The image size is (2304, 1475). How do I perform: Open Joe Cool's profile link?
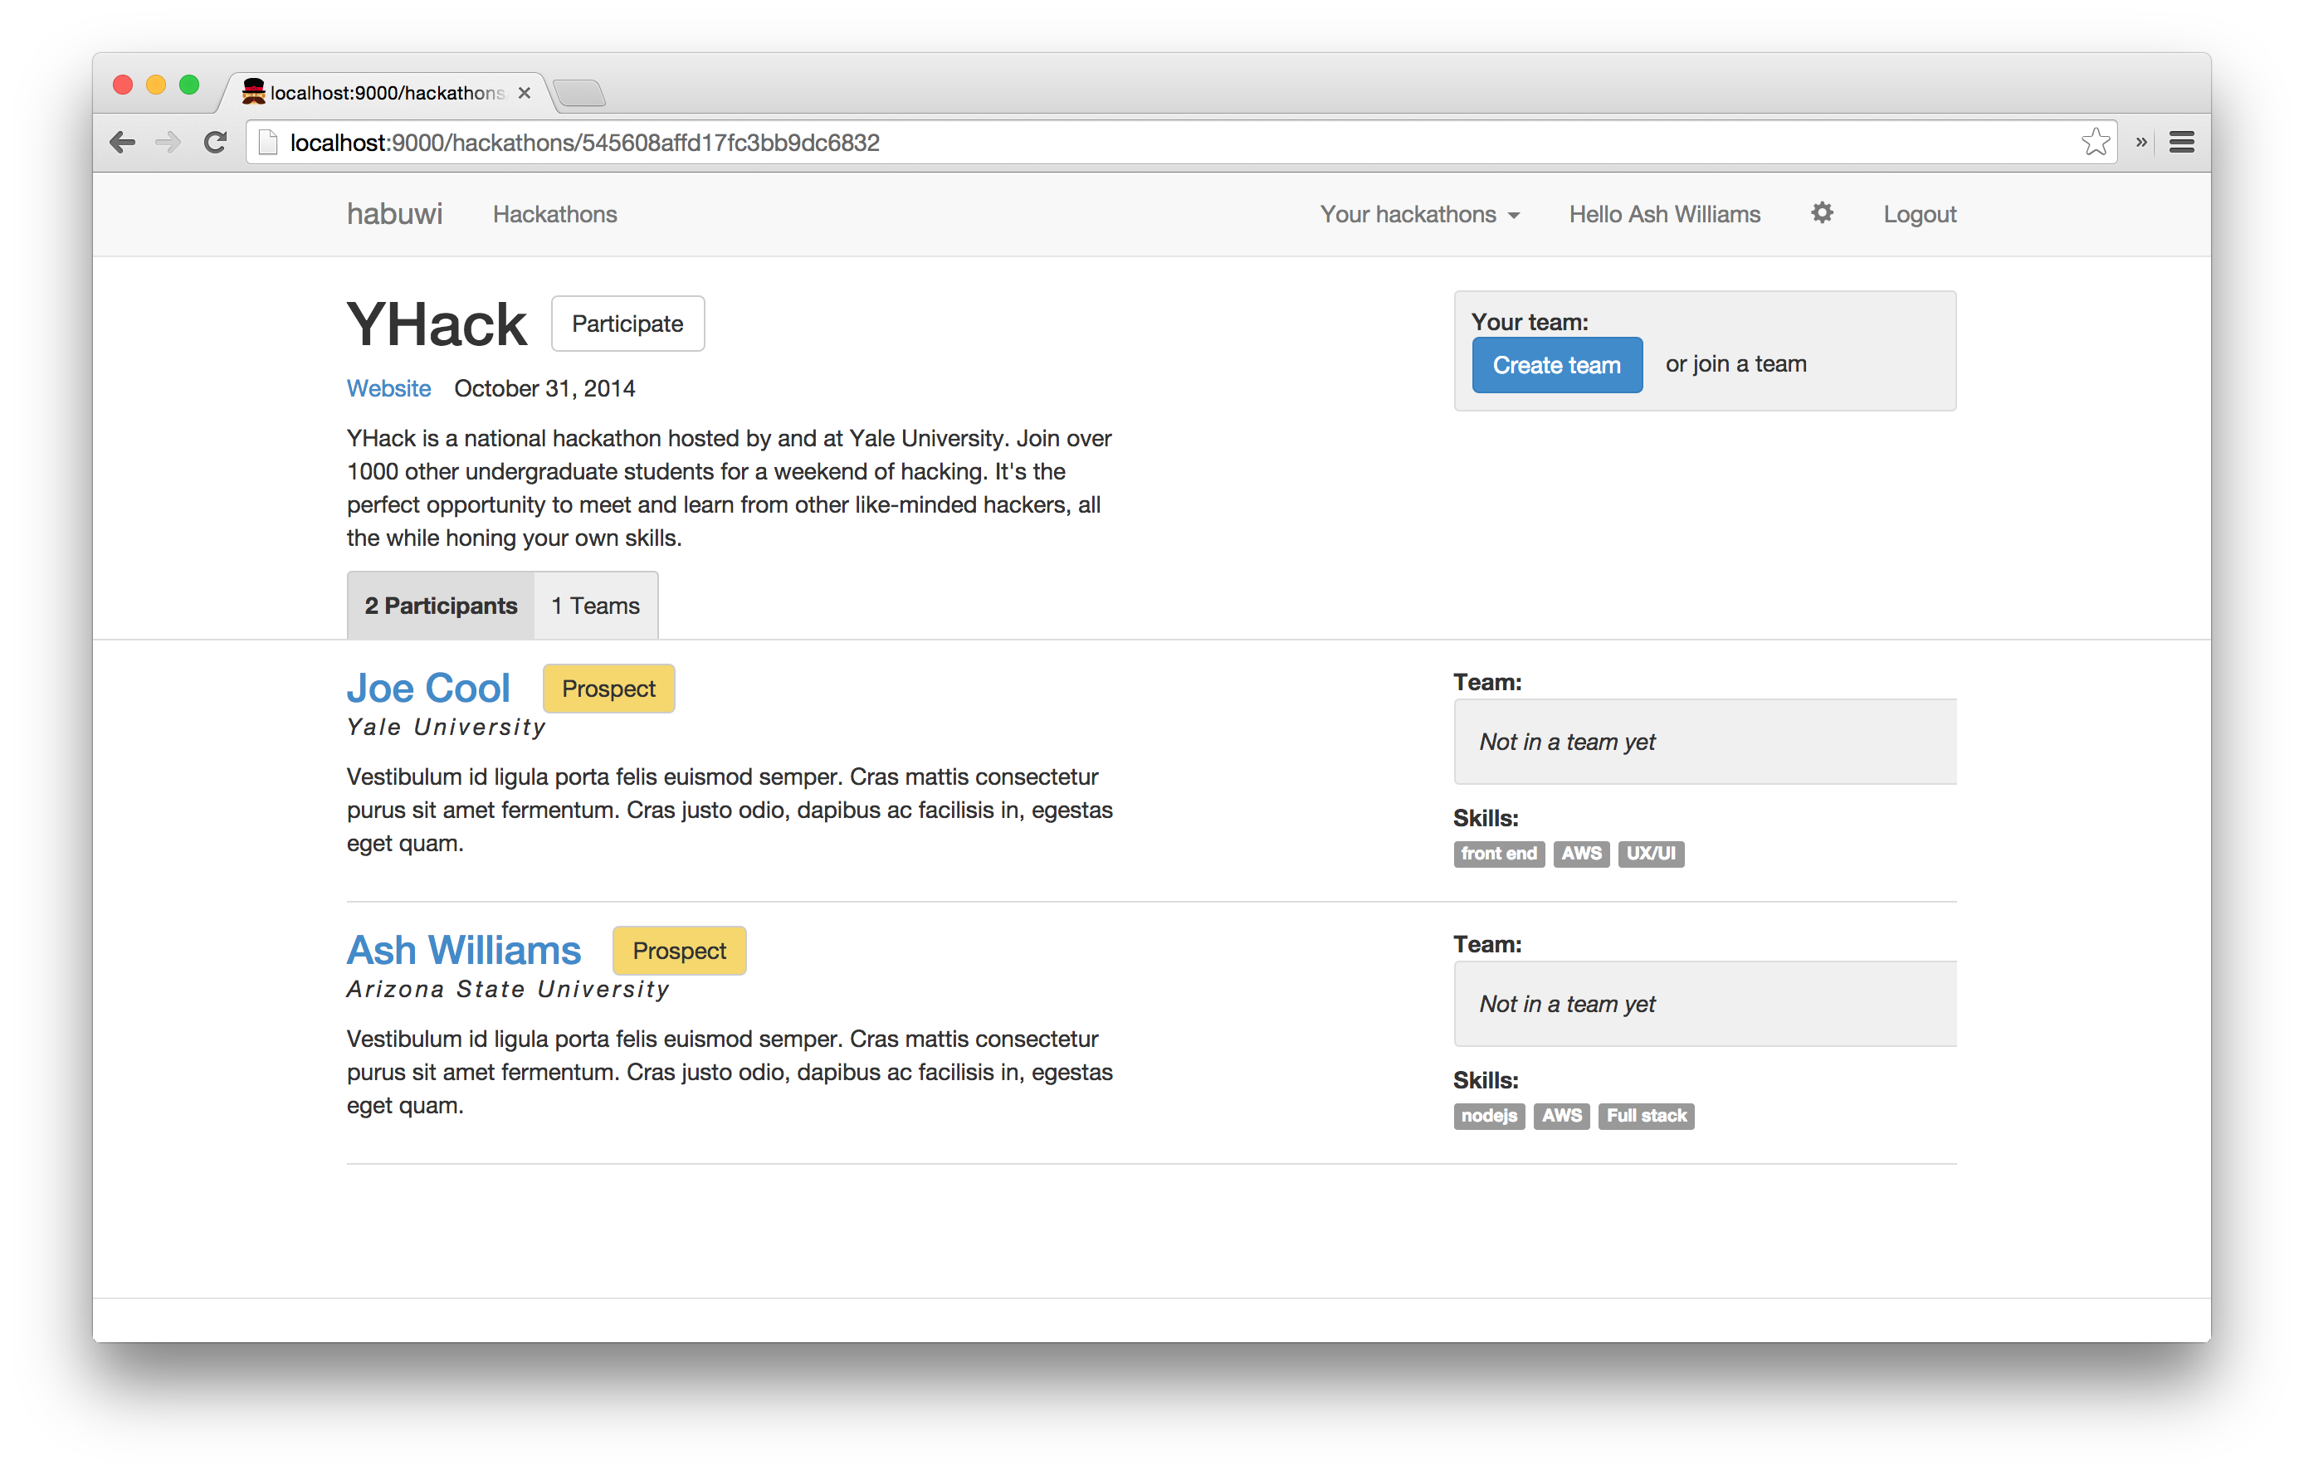point(428,688)
